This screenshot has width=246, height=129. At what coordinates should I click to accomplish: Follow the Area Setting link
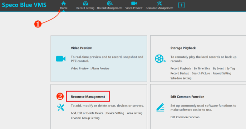134,113
